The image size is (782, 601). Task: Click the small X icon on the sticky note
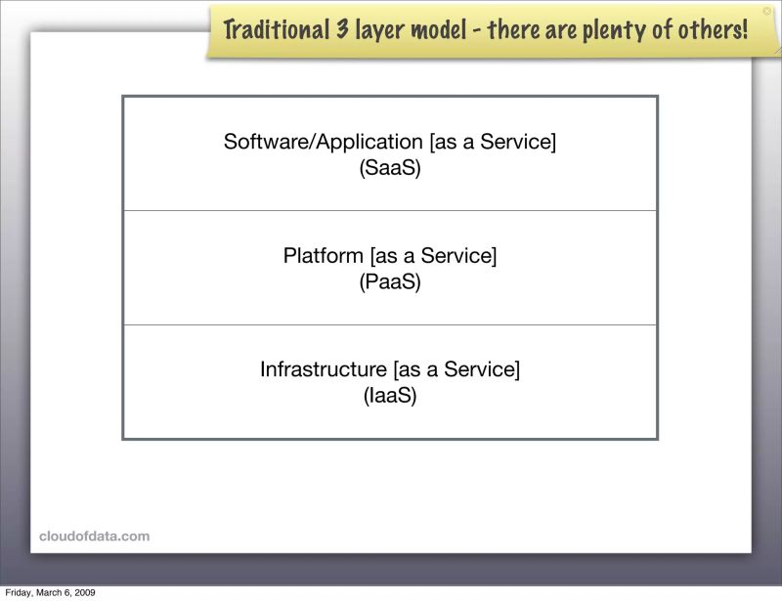pyautogui.click(x=765, y=10)
